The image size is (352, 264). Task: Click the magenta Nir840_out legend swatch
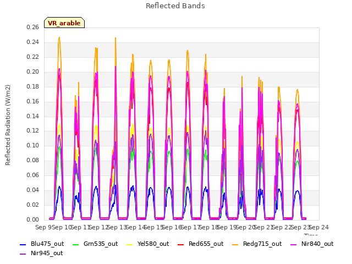(x=293, y=244)
